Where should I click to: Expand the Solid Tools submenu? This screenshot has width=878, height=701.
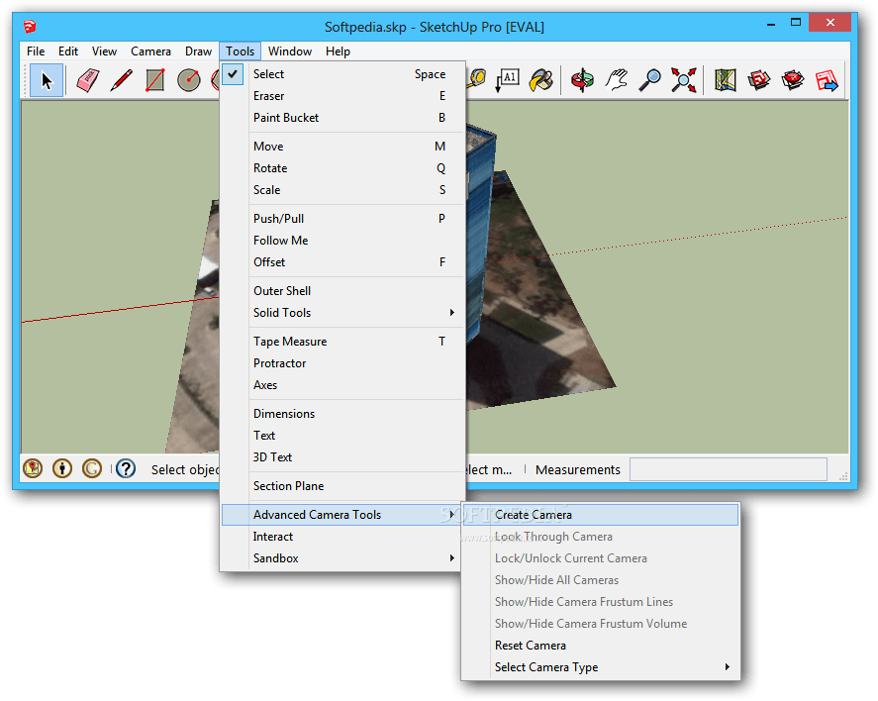tap(342, 313)
